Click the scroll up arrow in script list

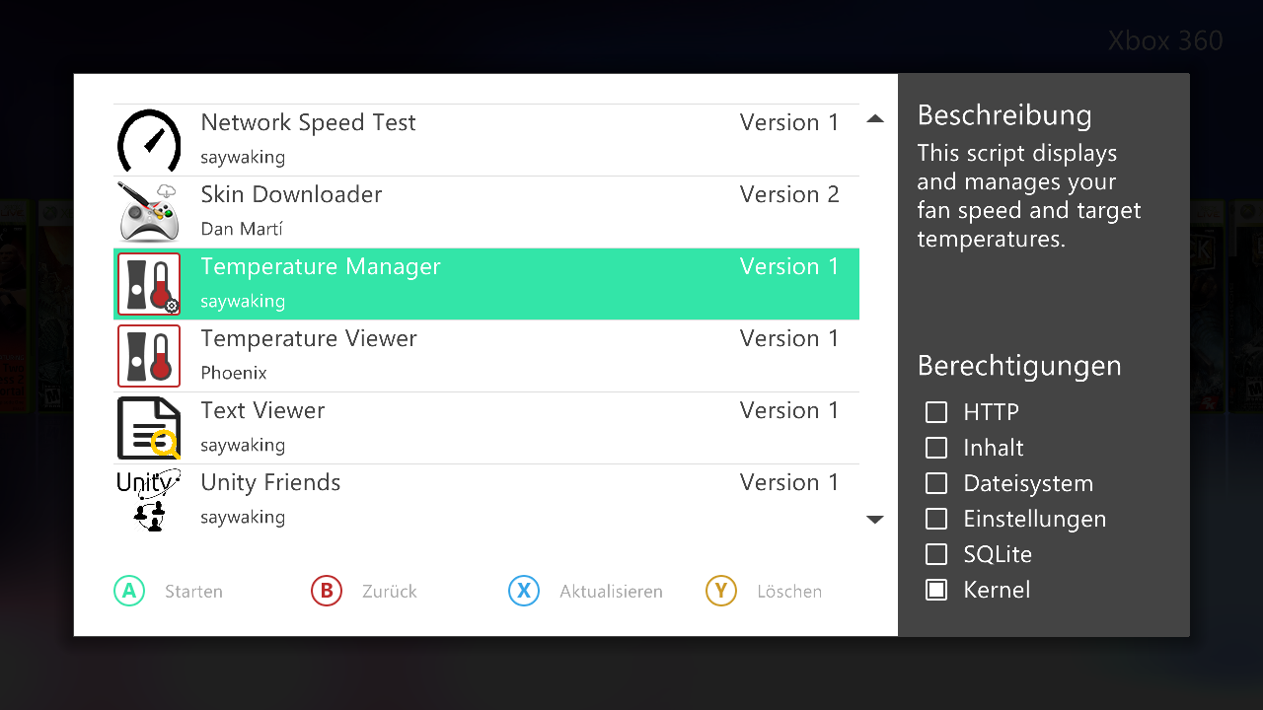(874, 119)
